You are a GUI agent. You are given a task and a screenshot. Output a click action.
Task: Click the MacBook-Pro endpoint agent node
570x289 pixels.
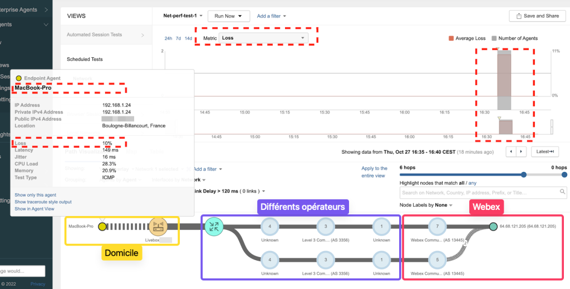click(x=102, y=227)
